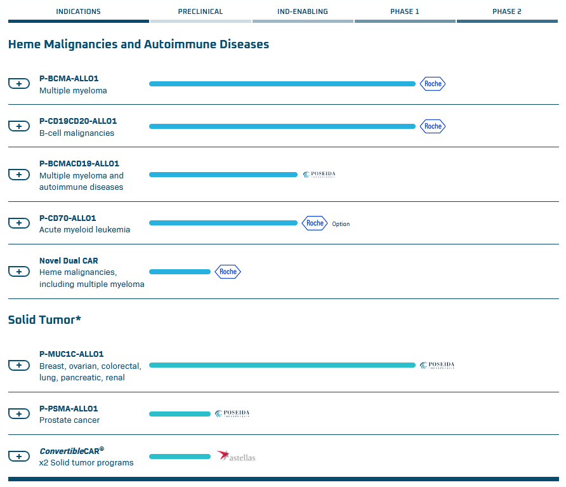Click the Novel Dual CAR progress bar
Viewport: 566px width, 487px height.
tap(180, 272)
